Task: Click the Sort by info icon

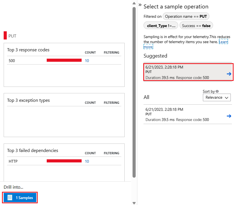Action: click(217, 91)
